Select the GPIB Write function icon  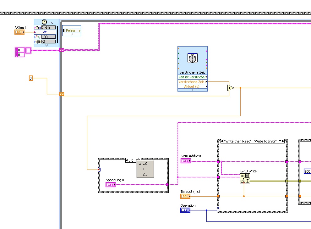click(245, 178)
